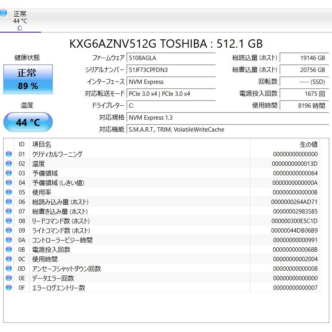
Task: Click the interface field NVM Express
Action: [x=171, y=82]
